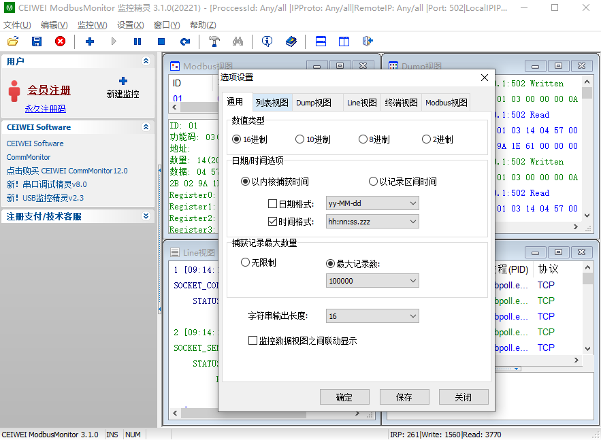This screenshot has height=440, width=601.
Task: Click the info balloon toolbar icon
Action: coord(267,41)
